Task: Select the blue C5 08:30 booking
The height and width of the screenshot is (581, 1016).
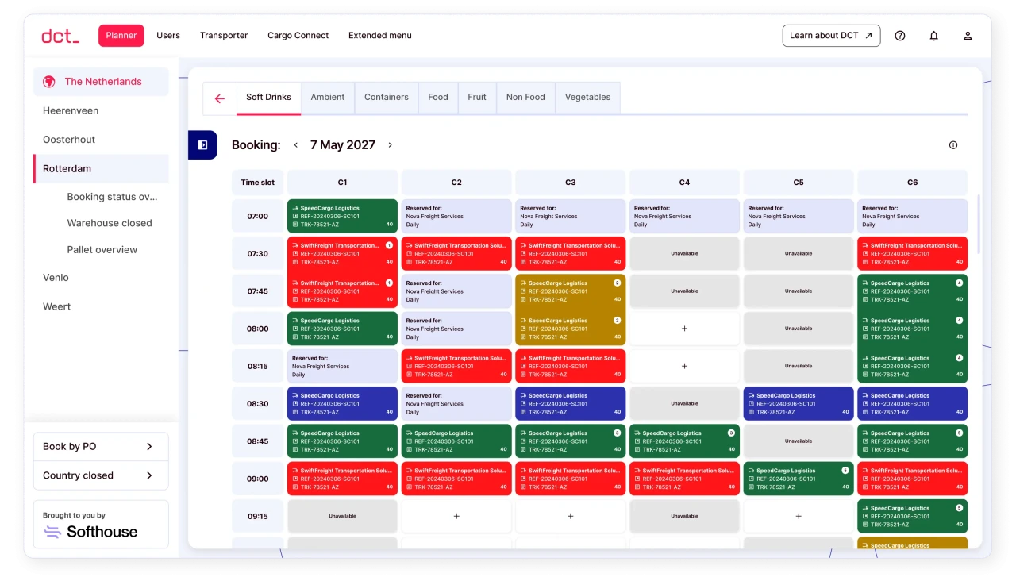Action: [799, 403]
